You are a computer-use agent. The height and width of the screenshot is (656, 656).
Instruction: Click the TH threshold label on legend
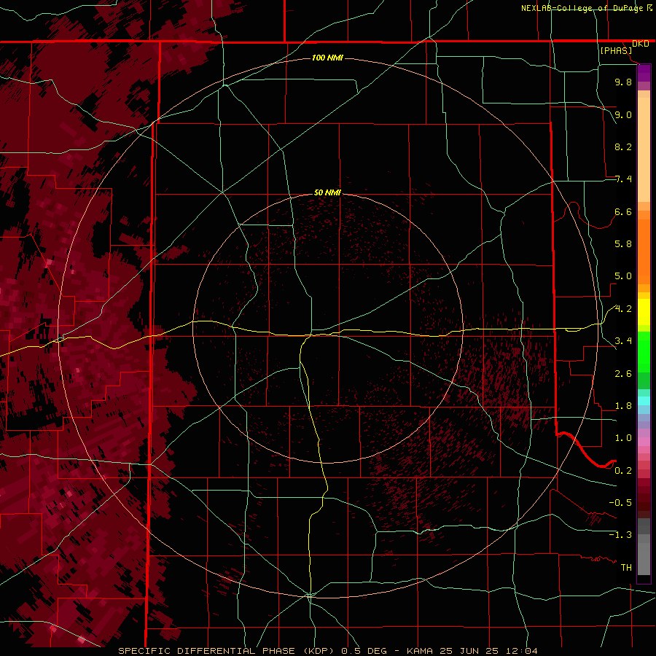point(626,568)
